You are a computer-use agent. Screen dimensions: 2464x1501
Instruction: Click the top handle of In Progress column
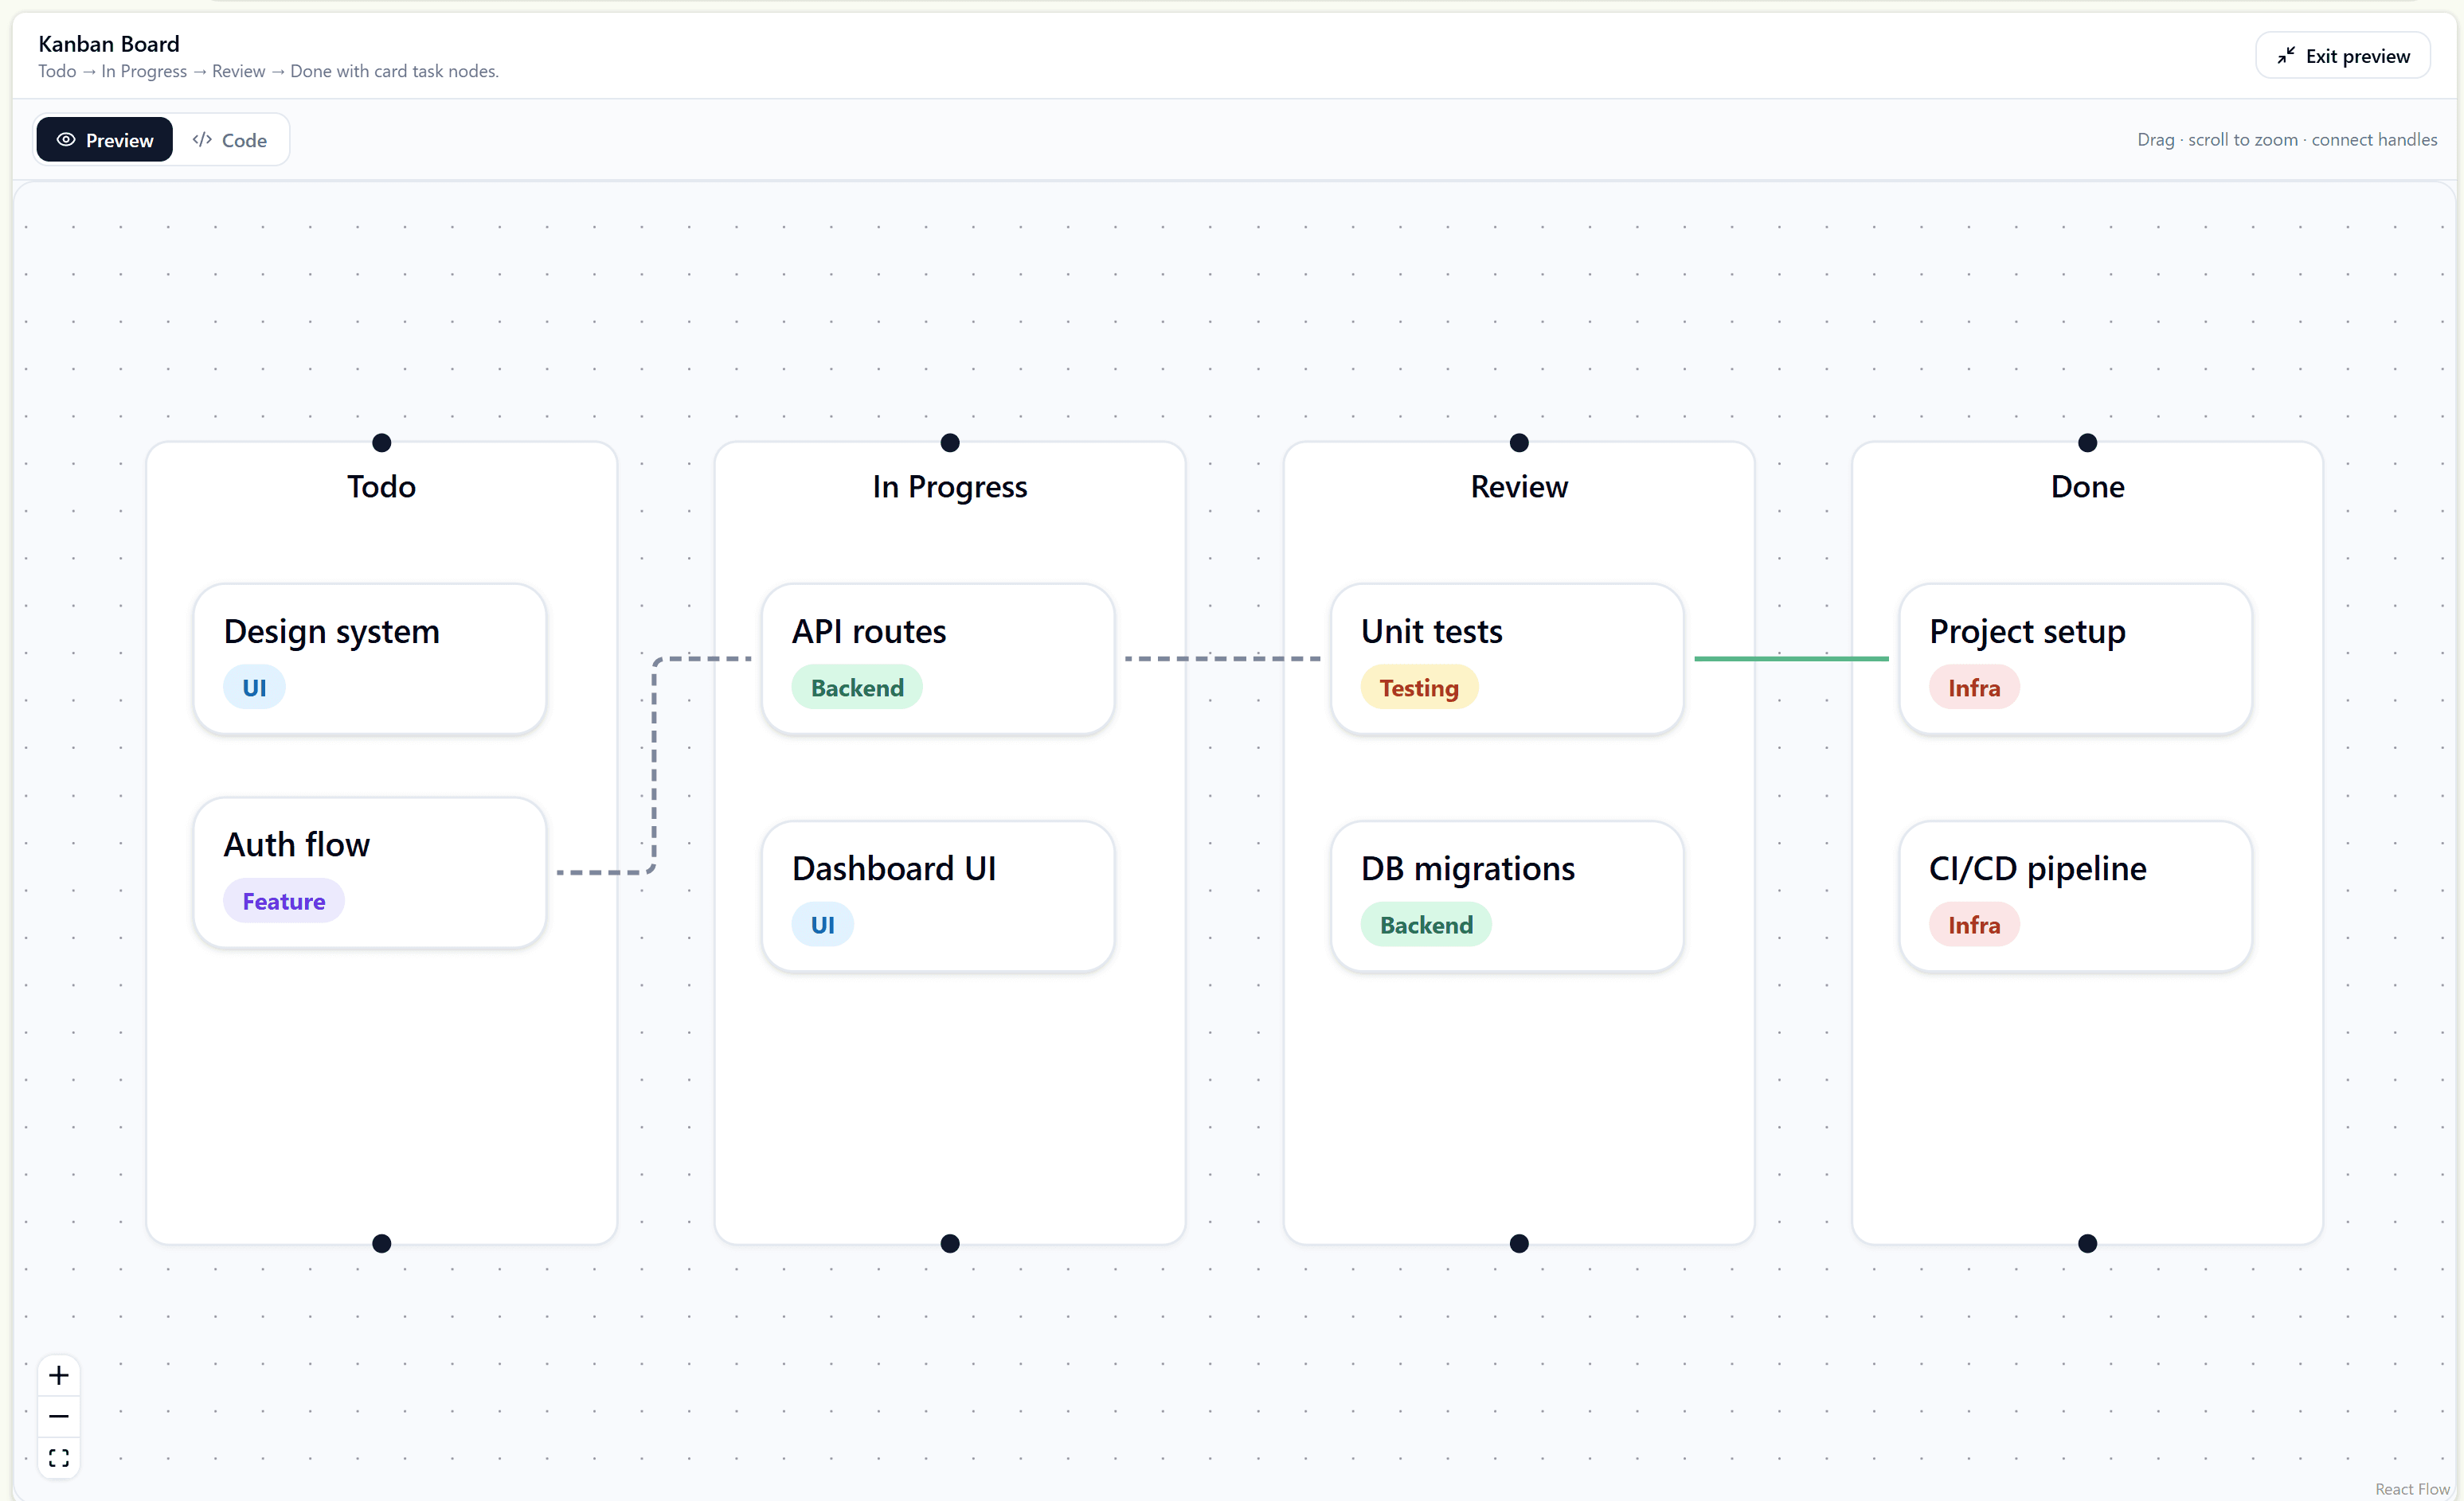click(950, 443)
